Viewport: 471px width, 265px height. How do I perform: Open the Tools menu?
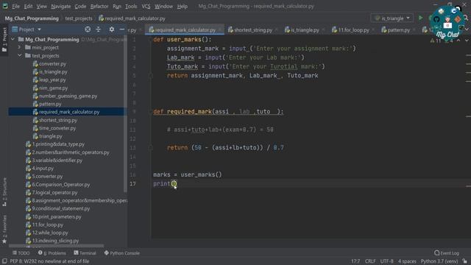tap(131, 6)
